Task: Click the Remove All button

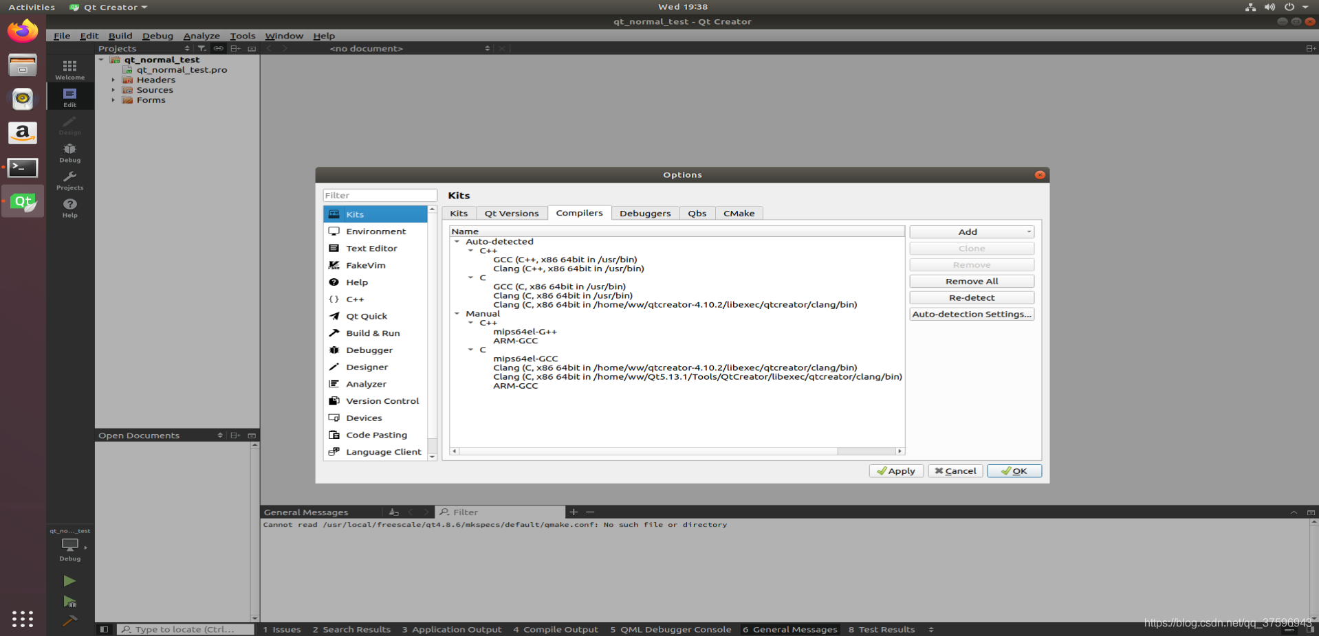Action: [x=972, y=282]
